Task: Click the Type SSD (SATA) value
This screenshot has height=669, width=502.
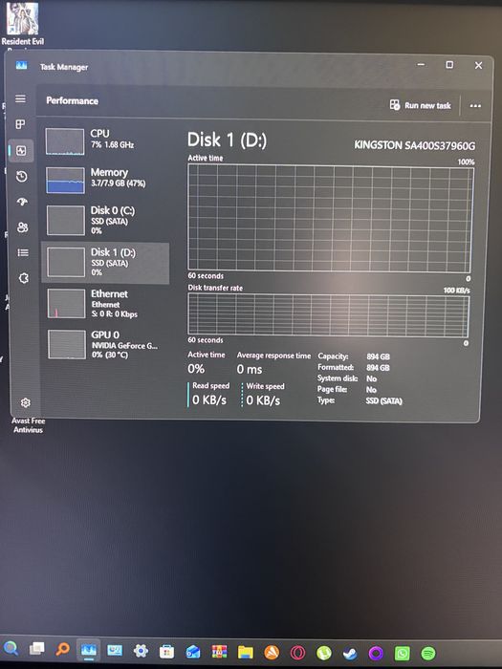Action: 383,401
